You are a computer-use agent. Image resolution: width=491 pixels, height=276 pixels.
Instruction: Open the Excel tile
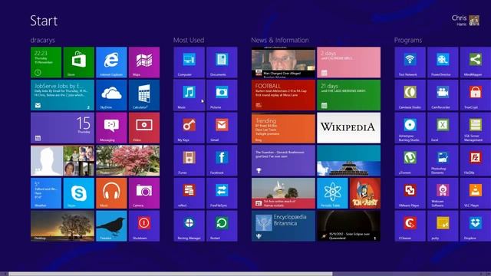click(443, 128)
